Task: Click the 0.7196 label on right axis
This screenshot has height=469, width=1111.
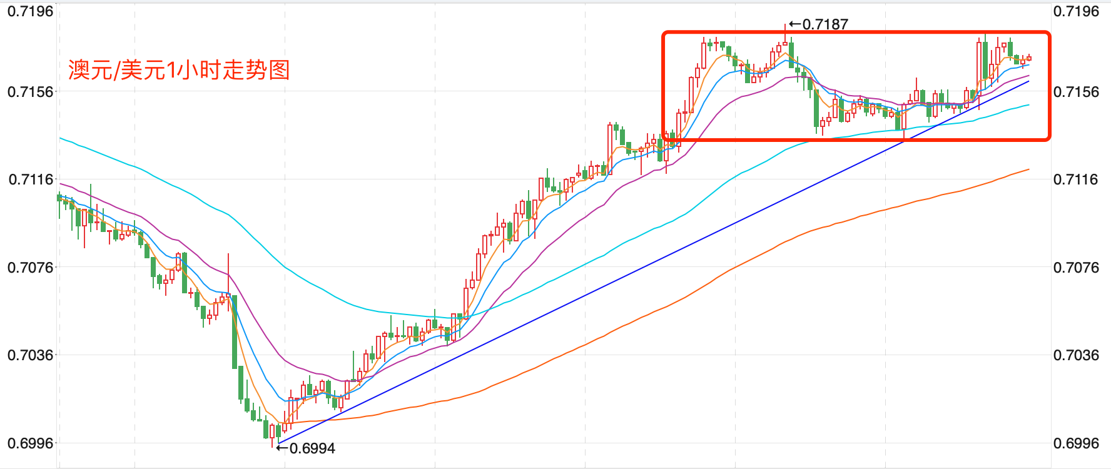Action: [1076, 11]
